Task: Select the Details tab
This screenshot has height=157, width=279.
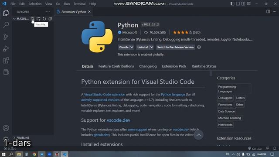Action: click(87, 66)
